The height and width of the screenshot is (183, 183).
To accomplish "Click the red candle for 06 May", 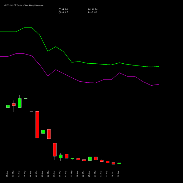I will point(14,105).
